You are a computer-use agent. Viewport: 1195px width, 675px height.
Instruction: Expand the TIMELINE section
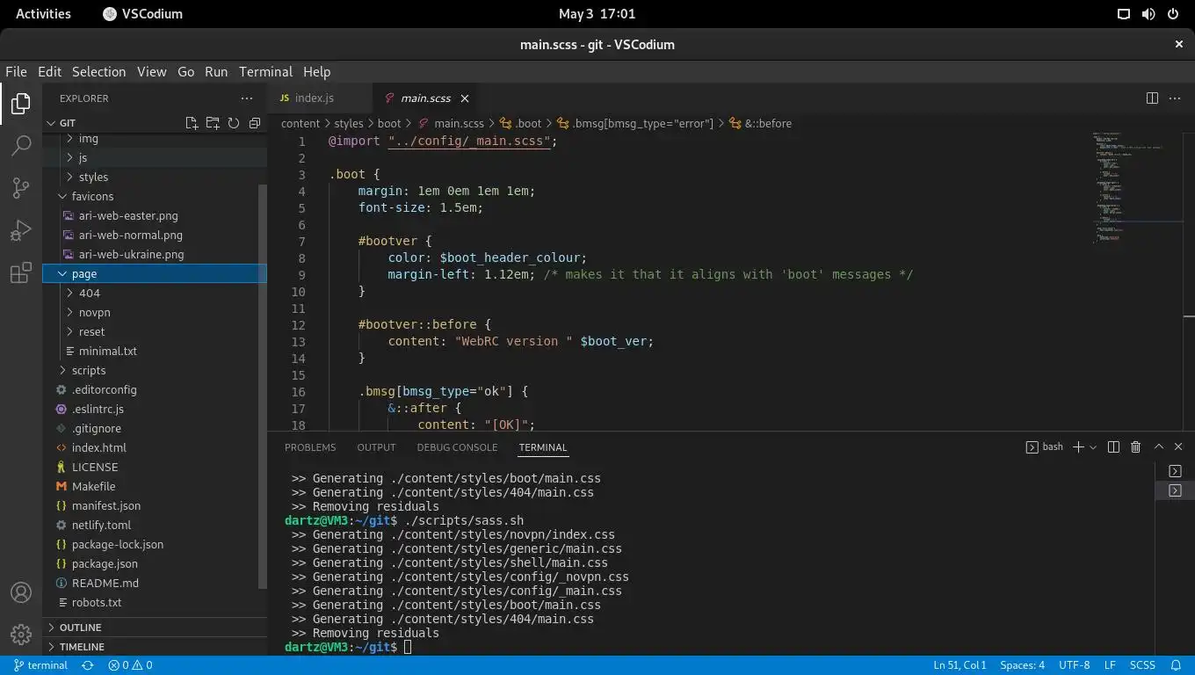click(x=155, y=646)
